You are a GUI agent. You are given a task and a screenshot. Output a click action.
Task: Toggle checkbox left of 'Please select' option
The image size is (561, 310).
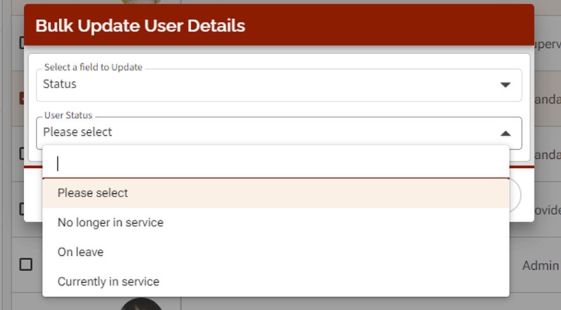click(x=21, y=209)
